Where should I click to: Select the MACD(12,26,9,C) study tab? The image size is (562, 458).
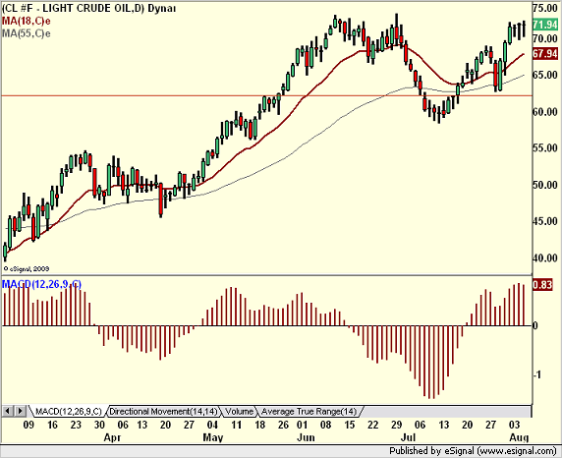point(69,412)
